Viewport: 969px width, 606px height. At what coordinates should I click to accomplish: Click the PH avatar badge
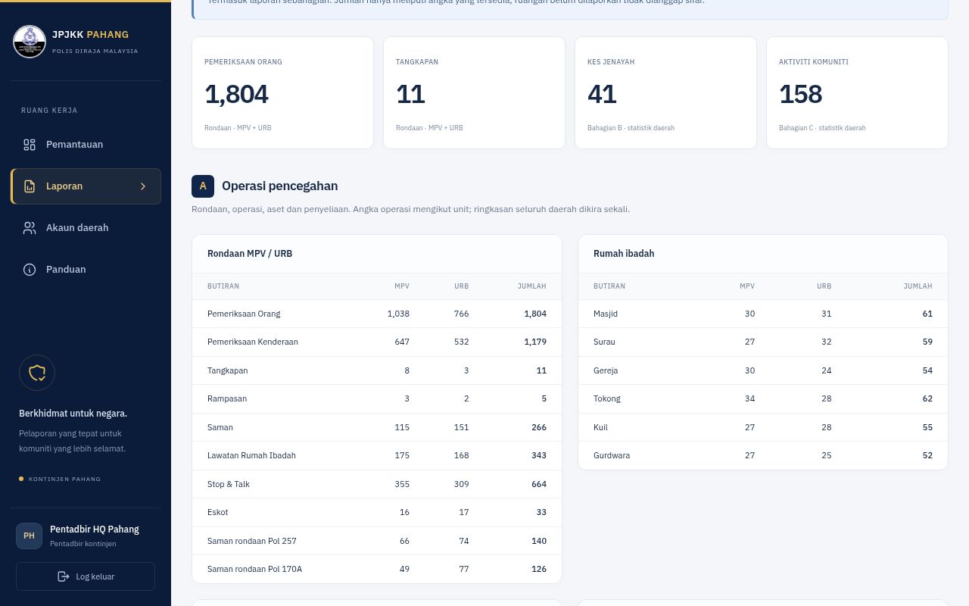29,536
